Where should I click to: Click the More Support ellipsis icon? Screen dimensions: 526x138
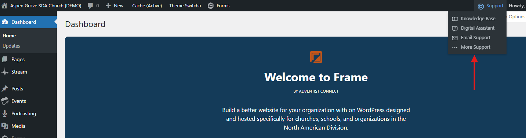click(x=455, y=47)
